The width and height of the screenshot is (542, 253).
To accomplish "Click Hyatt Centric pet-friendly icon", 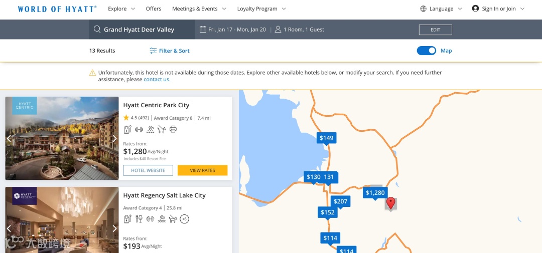I will click(x=162, y=129).
